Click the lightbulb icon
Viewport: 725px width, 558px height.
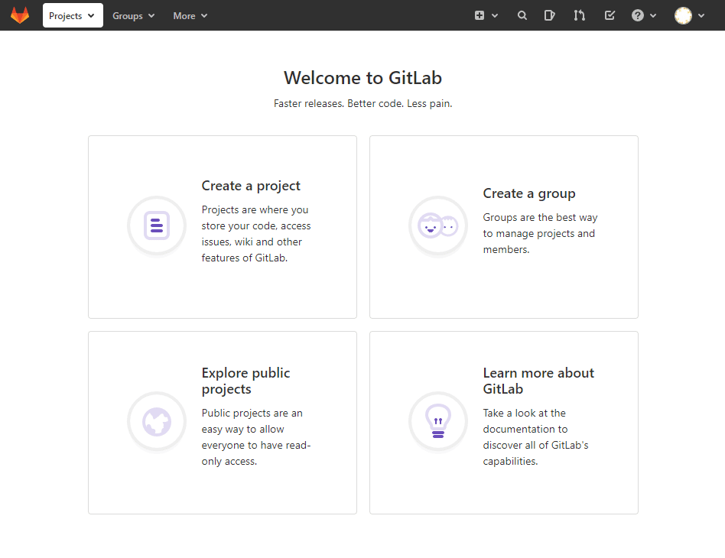438,421
